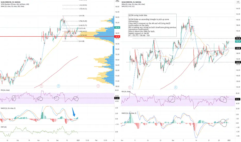Select the 1.272(166.32) Fibonacci level label
Viewport: 241px width, 142px height.
[83, 9]
